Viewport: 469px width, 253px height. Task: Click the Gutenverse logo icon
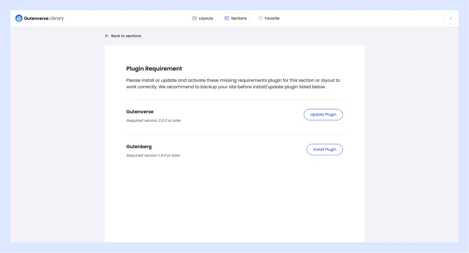pyautogui.click(x=19, y=18)
